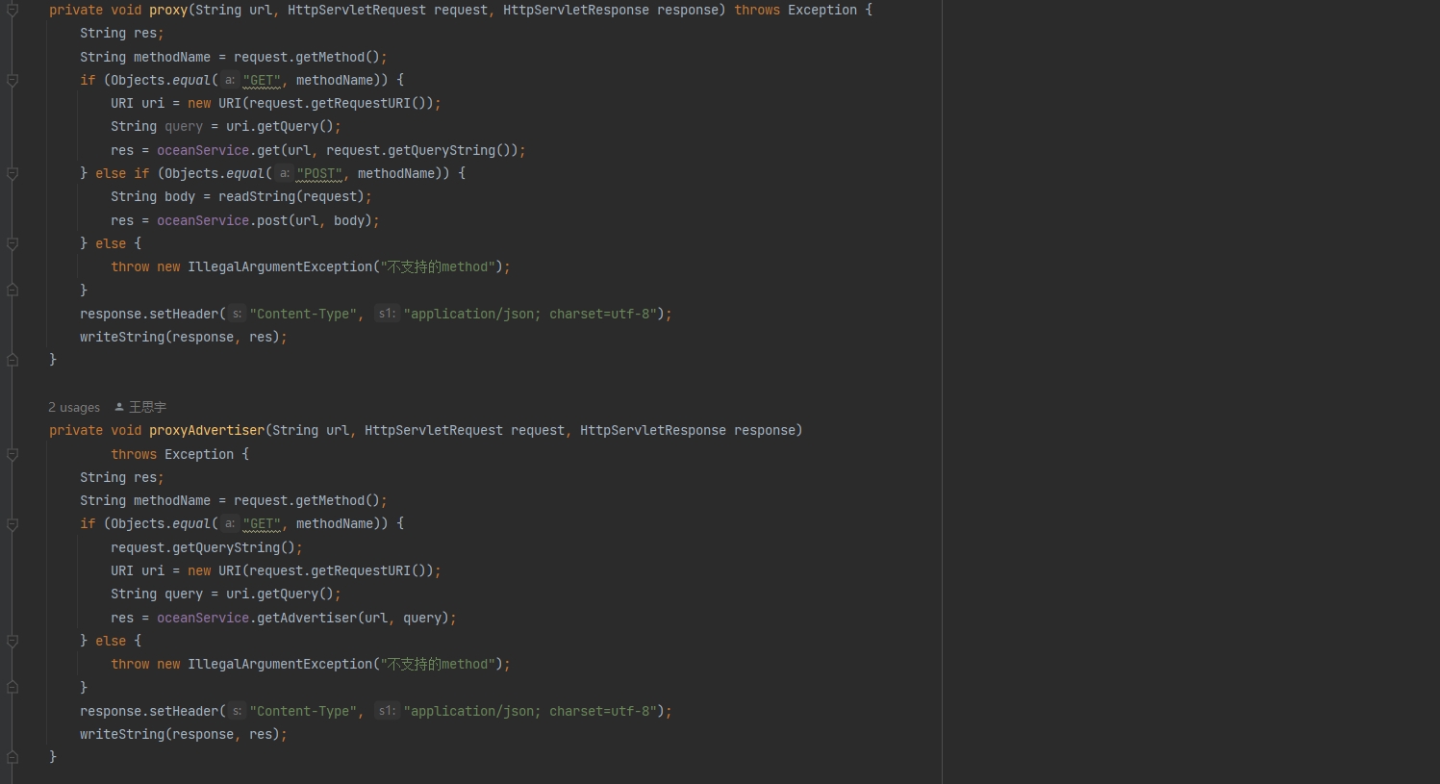The height and width of the screenshot is (784, 1440).
Task: Click throws on the wrapped proxyAdvertiser line
Action: (x=134, y=454)
